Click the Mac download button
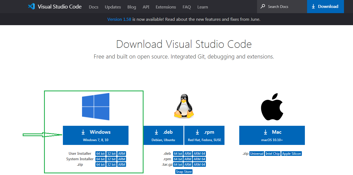Image resolution: width=353 pixels, height=175 pixels. click(x=272, y=135)
